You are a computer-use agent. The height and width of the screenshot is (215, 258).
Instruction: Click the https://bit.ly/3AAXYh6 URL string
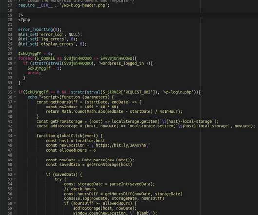pos(121,145)
